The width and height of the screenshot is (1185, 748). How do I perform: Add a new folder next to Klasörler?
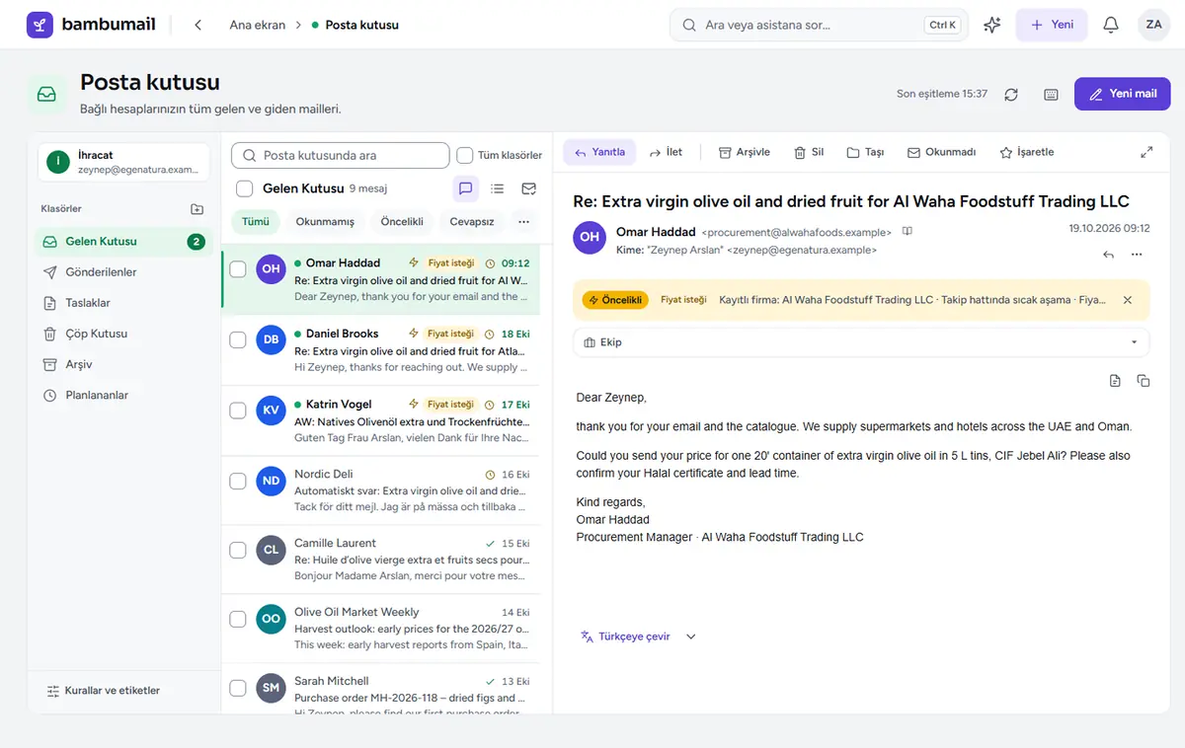197,209
